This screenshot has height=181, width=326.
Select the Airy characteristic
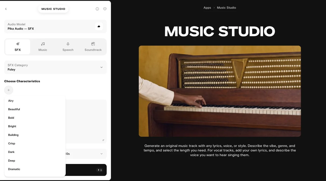pyautogui.click(x=35, y=101)
